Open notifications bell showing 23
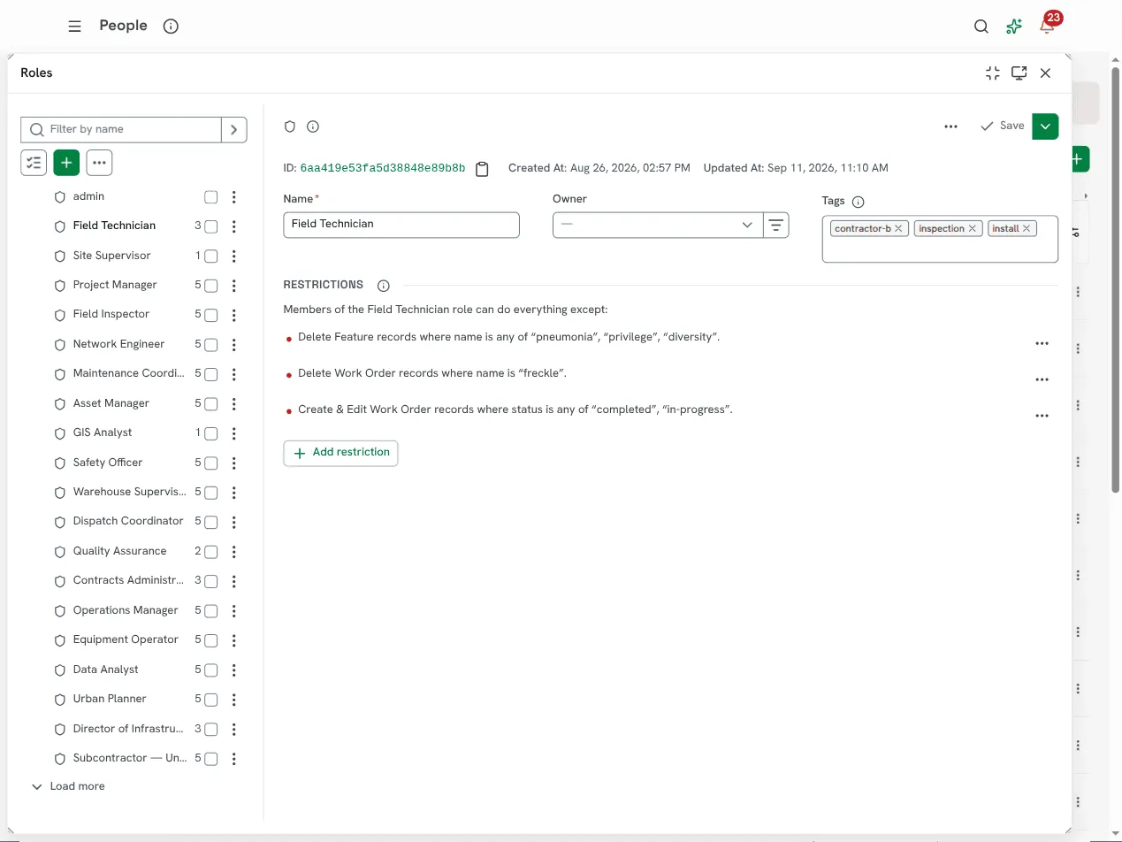 click(1048, 26)
